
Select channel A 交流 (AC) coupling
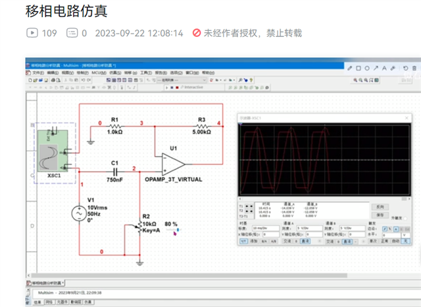tap(287, 241)
